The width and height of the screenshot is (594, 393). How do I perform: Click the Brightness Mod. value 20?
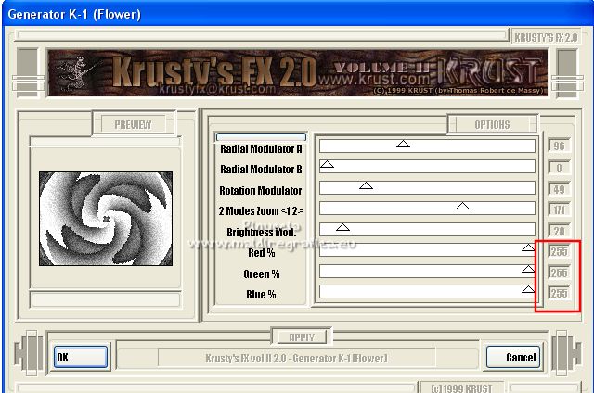559,231
